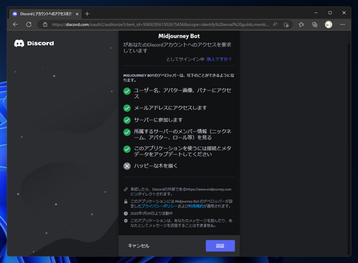
Task: Click the browser back arrow
Action: (16, 24)
